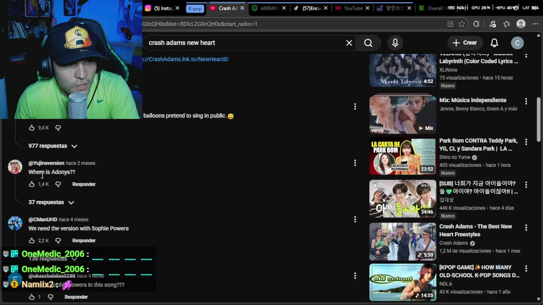This screenshot has height=305, width=543.
Task: Open menu for the Korean SUB video
Action: [526, 185]
